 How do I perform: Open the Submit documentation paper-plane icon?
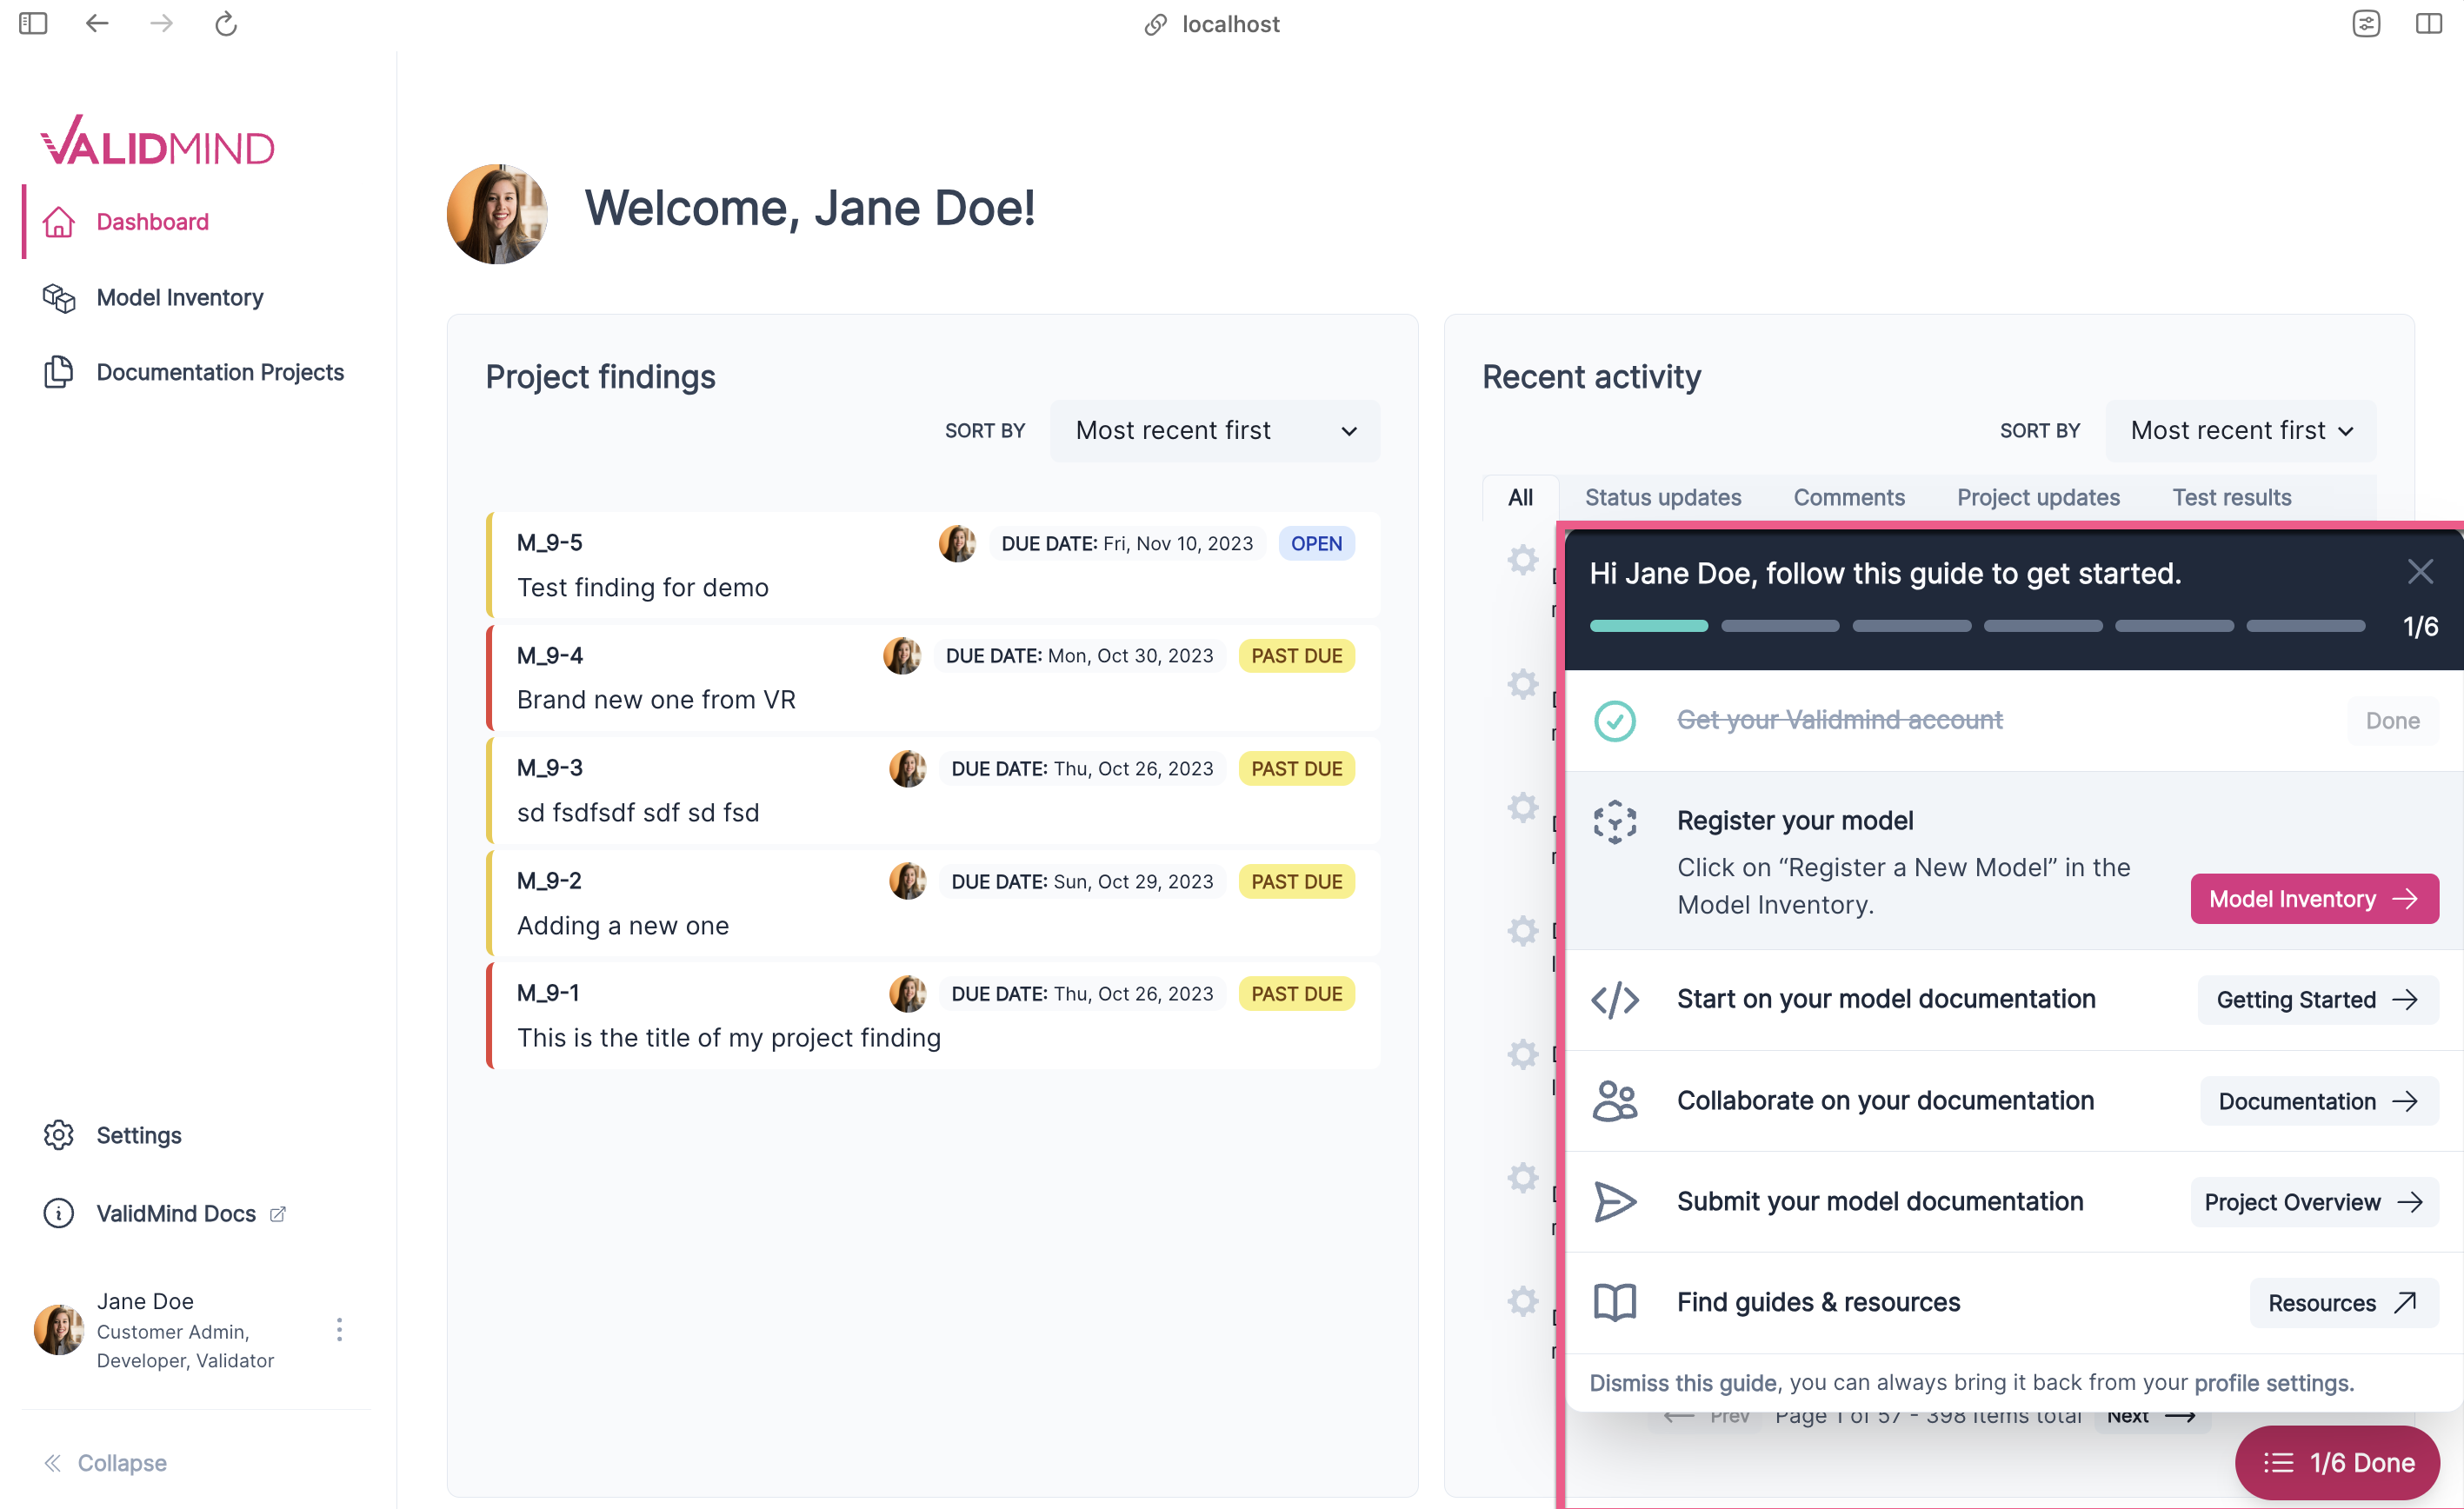(x=1615, y=1202)
